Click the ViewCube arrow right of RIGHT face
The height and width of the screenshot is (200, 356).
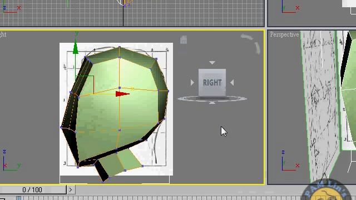[232, 83]
